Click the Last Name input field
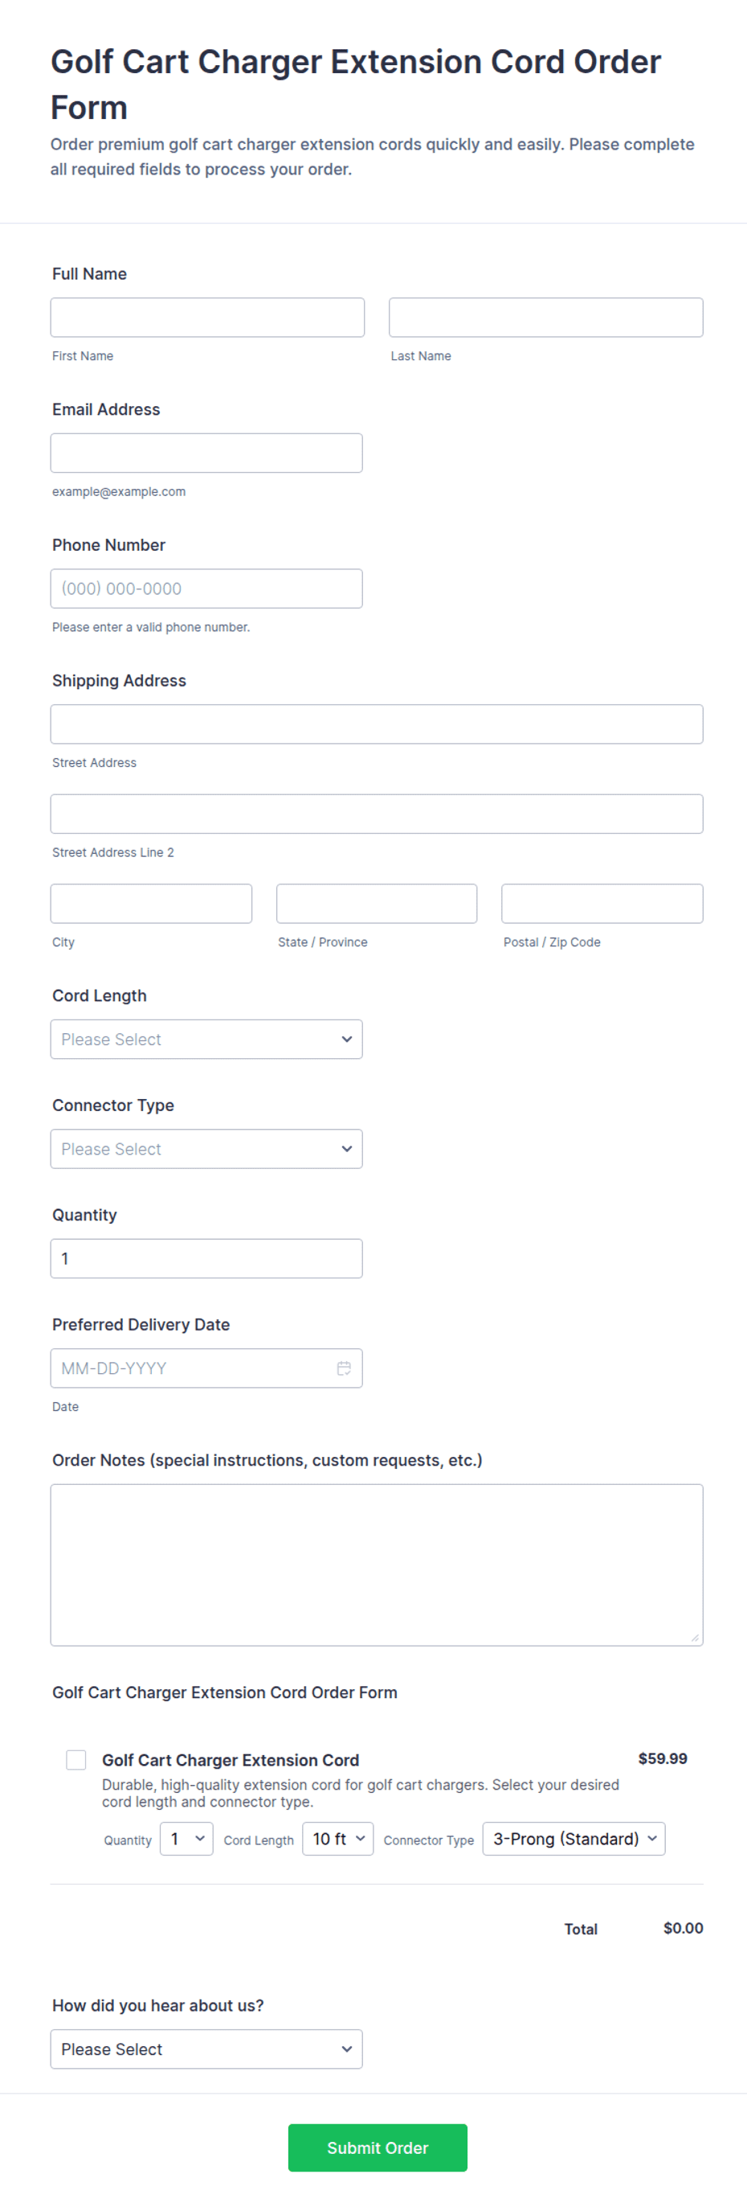Screen dimensions: 747x2211 pos(545,318)
